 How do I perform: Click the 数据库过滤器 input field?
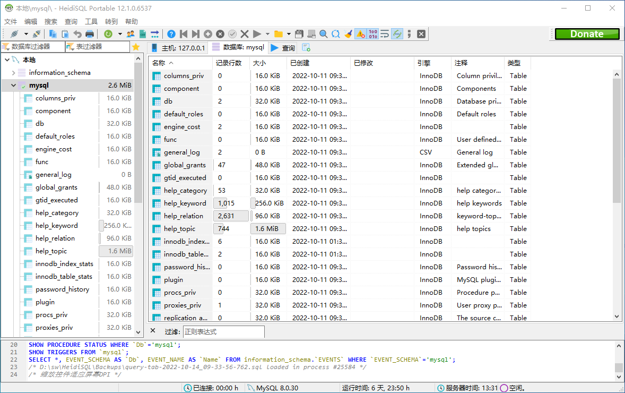click(33, 47)
